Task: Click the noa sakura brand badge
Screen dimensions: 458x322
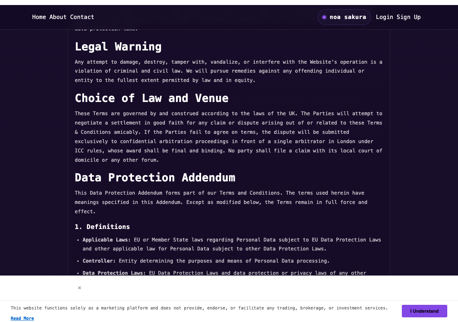Action: [344, 17]
